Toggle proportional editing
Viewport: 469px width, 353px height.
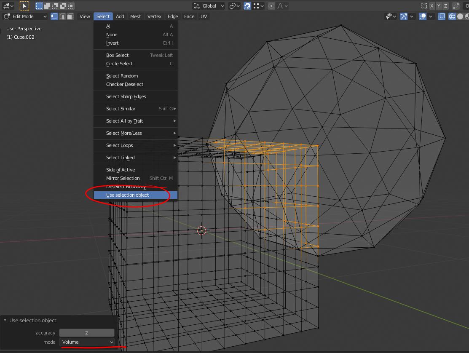(x=271, y=5)
